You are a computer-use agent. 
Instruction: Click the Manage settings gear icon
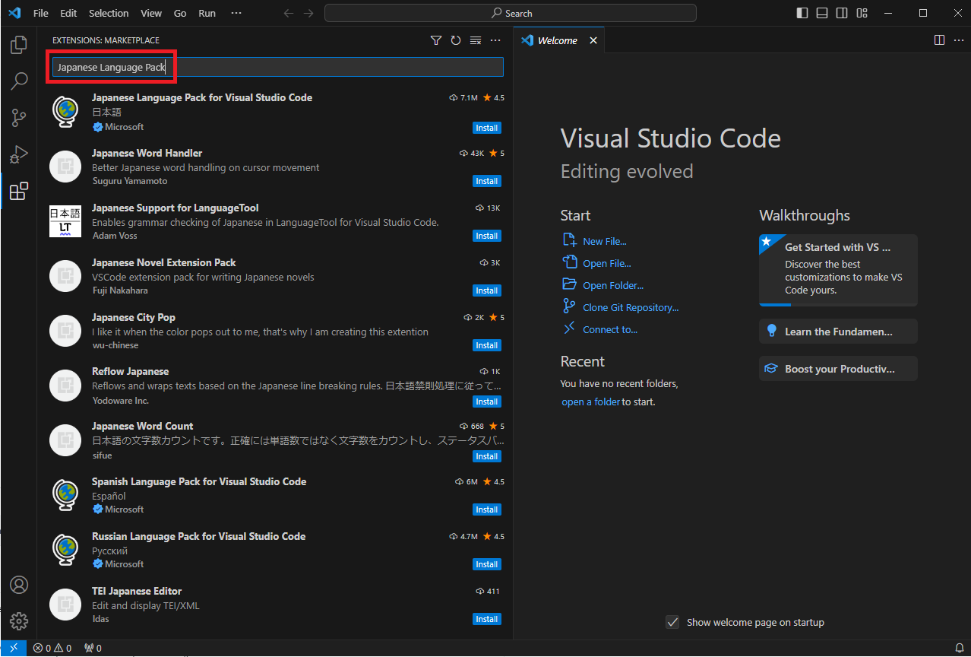click(x=18, y=621)
